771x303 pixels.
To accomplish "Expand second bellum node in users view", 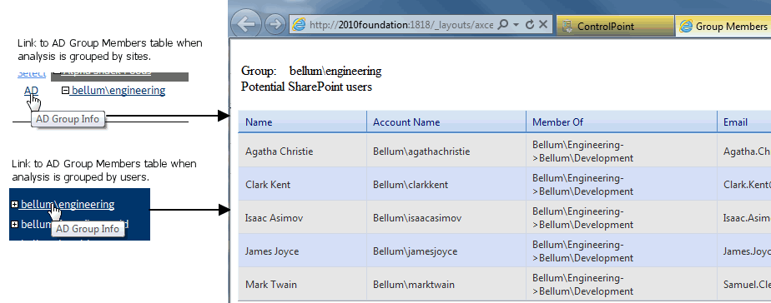I will point(14,224).
